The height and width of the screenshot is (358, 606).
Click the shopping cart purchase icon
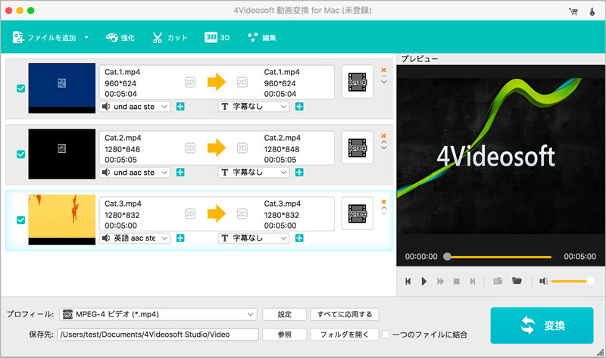coord(573,12)
